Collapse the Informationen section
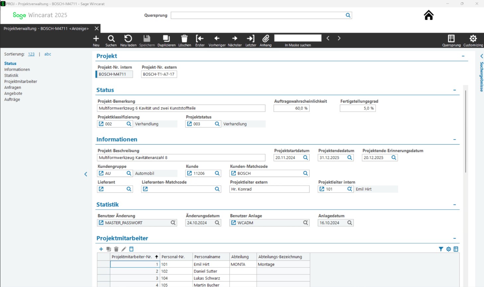This screenshot has height=287, width=484. (x=454, y=140)
